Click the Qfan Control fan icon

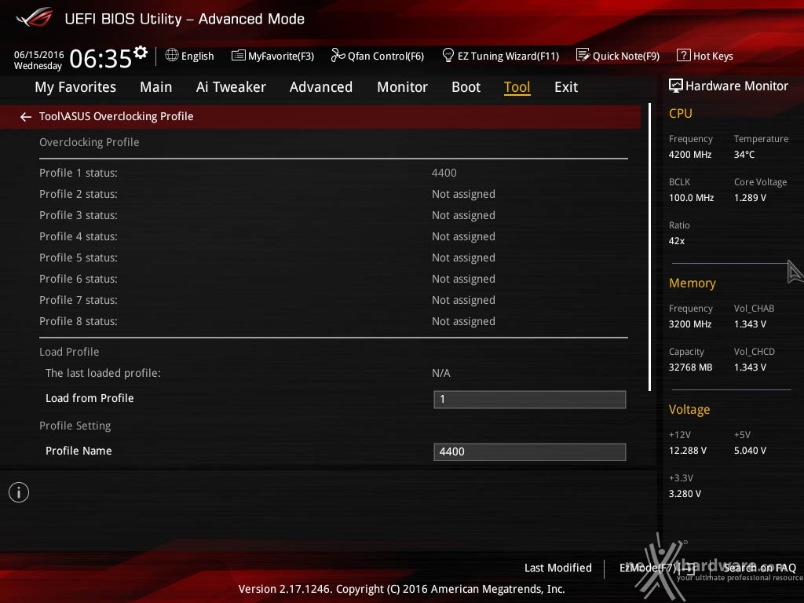338,55
